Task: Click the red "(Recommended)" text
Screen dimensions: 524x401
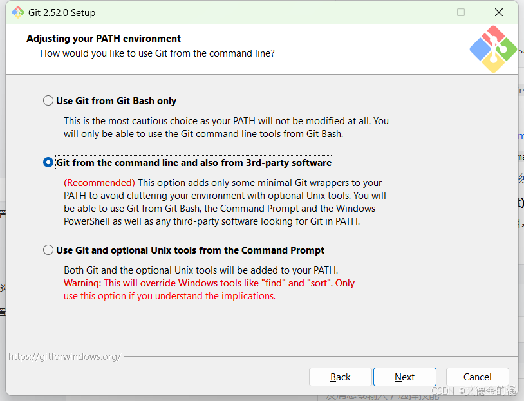Action: pyautogui.click(x=99, y=183)
